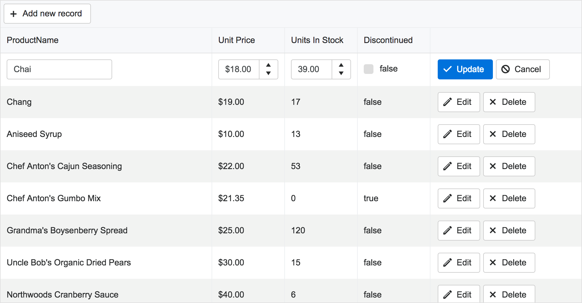Delete the Chef Anton's Cajun Seasoning row

[x=509, y=166]
